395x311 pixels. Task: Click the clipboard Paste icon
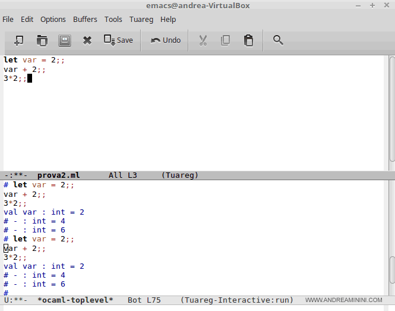(x=248, y=40)
